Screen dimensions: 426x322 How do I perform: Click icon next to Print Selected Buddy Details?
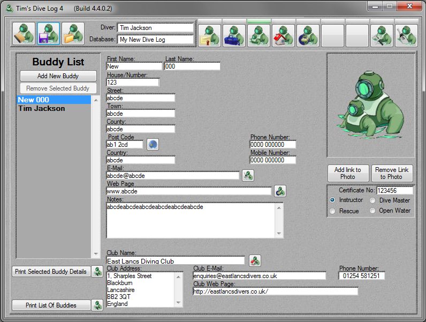click(97, 272)
